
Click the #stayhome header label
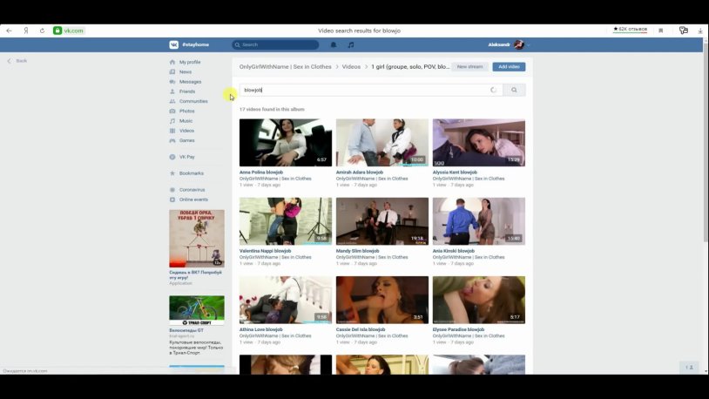(x=196, y=44)
